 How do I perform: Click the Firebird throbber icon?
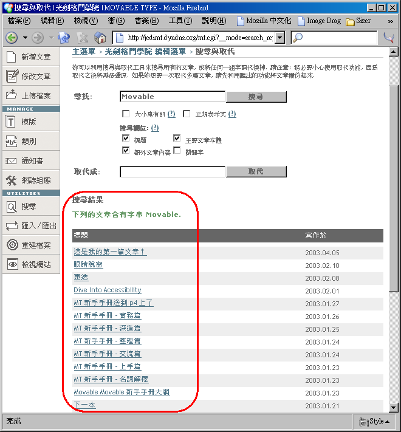389,38
